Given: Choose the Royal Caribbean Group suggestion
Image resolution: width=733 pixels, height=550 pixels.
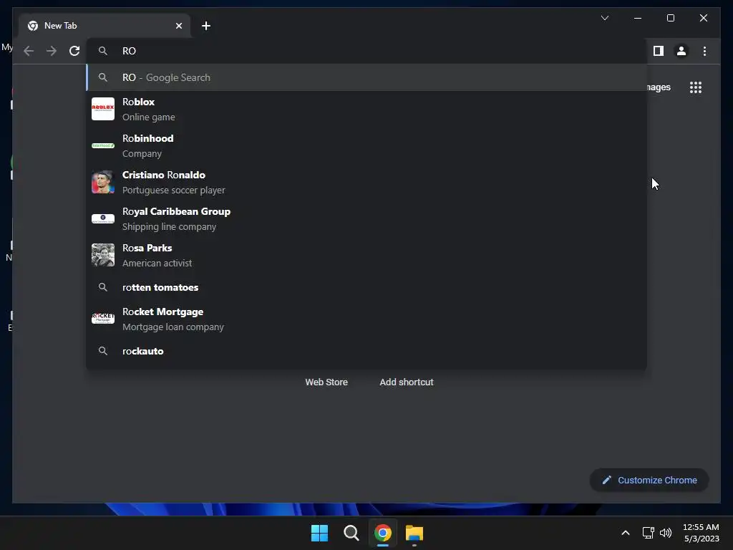Looking at the screenshot, I should (x=366, y=218).
